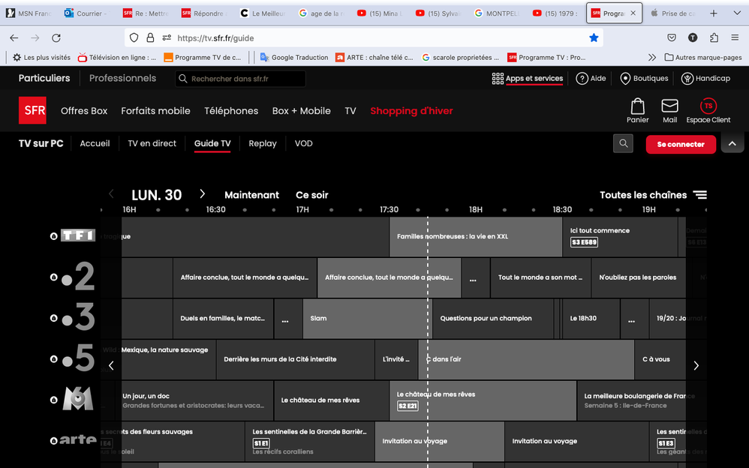Bookmark star icon in address bar
This screenshot has width=749, height=468.
(594, 37)
